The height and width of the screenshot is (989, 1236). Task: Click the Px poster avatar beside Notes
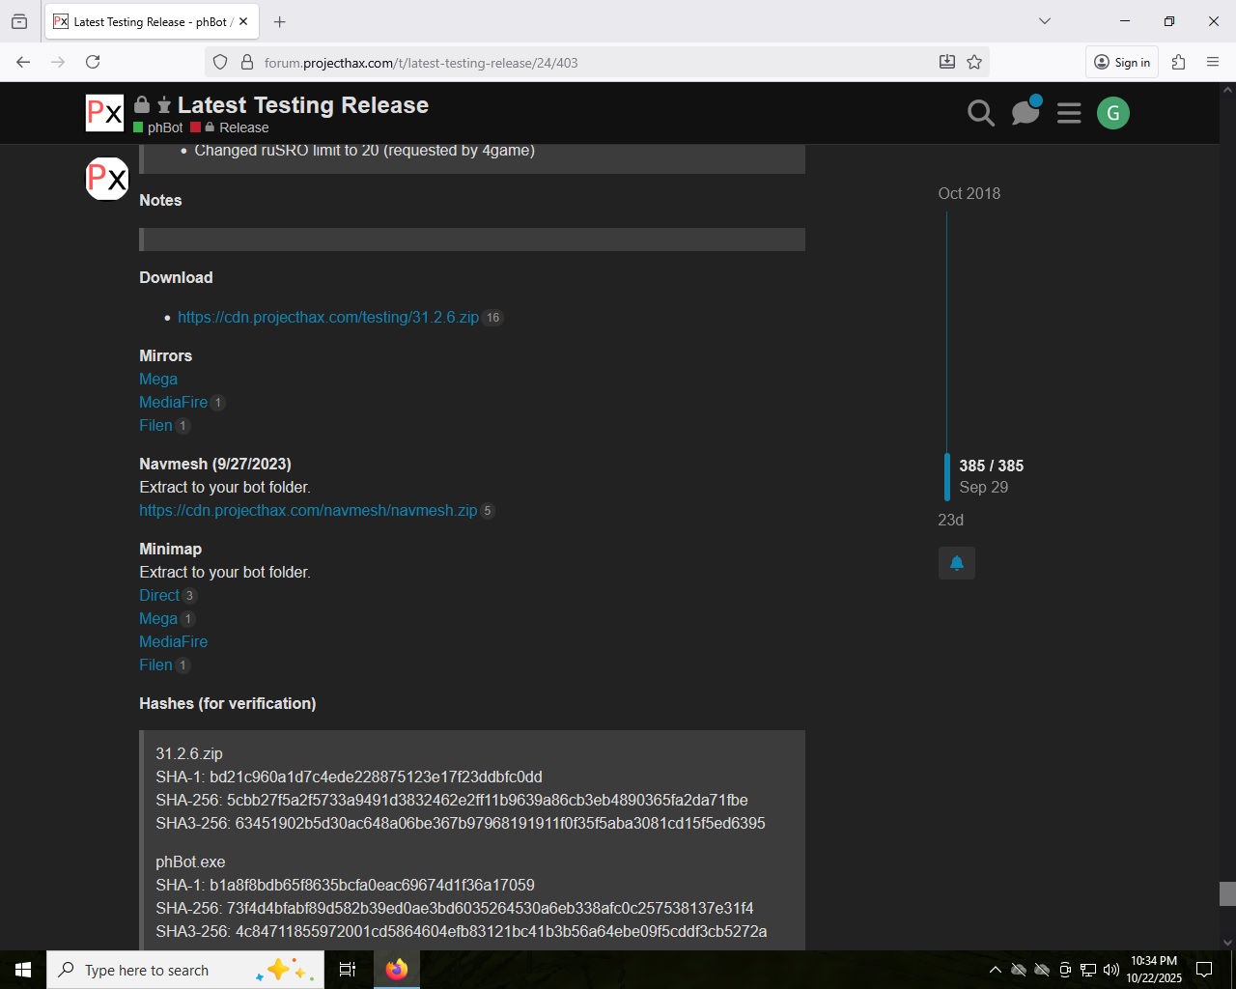coord(107,179)
